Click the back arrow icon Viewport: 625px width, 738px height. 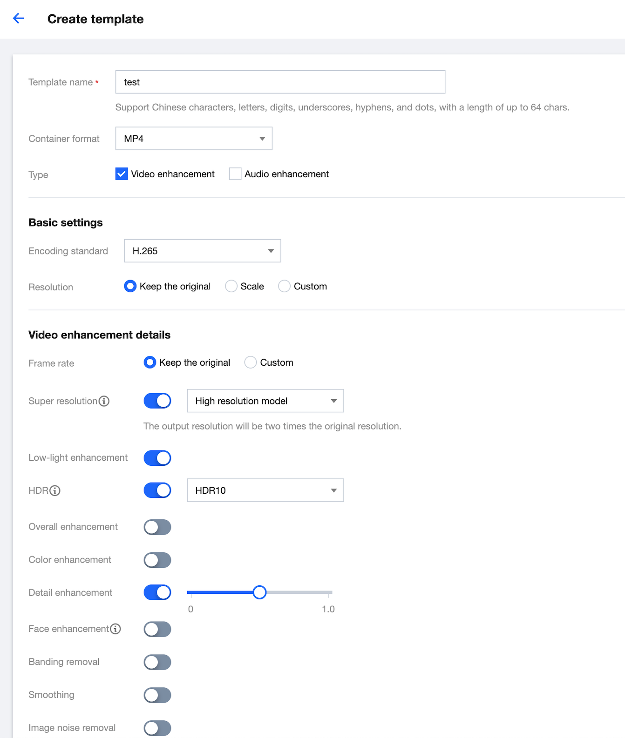point(19,19)
